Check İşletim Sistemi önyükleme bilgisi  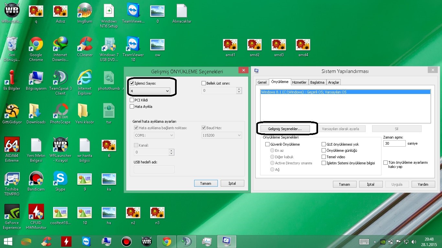[324, 163]
